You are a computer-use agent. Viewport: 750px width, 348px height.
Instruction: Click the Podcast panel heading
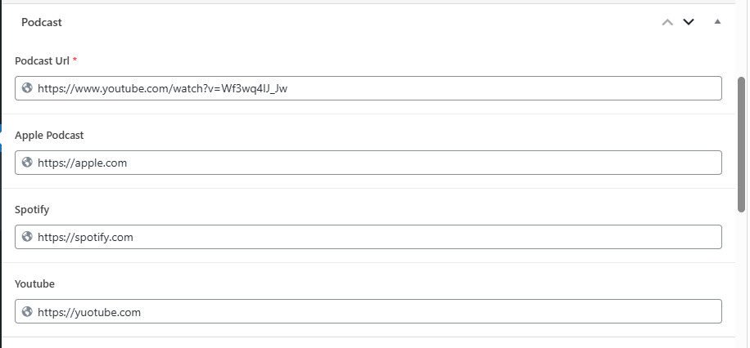[x=42, y=22]
